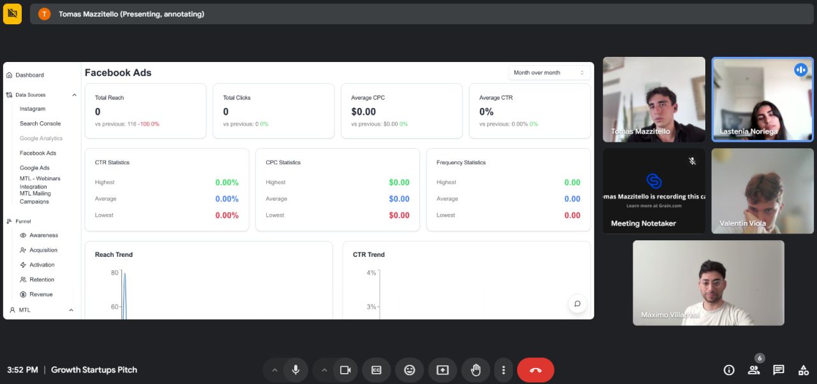Leave the call with red hang-up button
This screenshot has height=384, width=817.
[536, 370]
